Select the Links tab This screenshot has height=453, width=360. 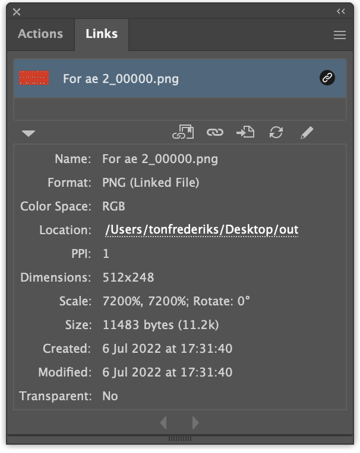(x=102, y=34)
